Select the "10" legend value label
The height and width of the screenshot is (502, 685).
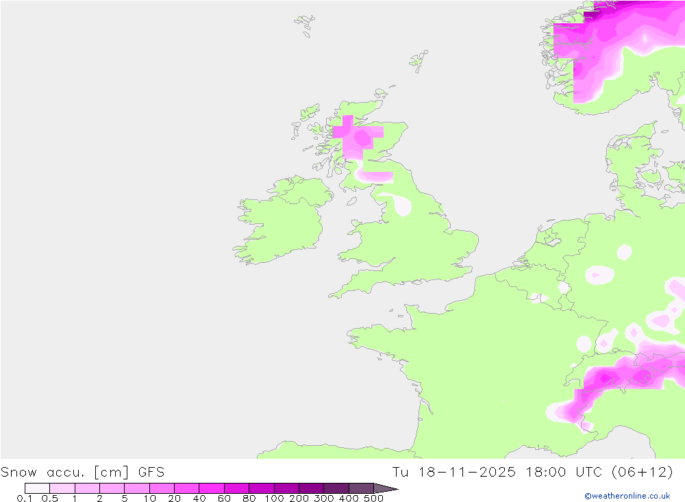point(150,498)
